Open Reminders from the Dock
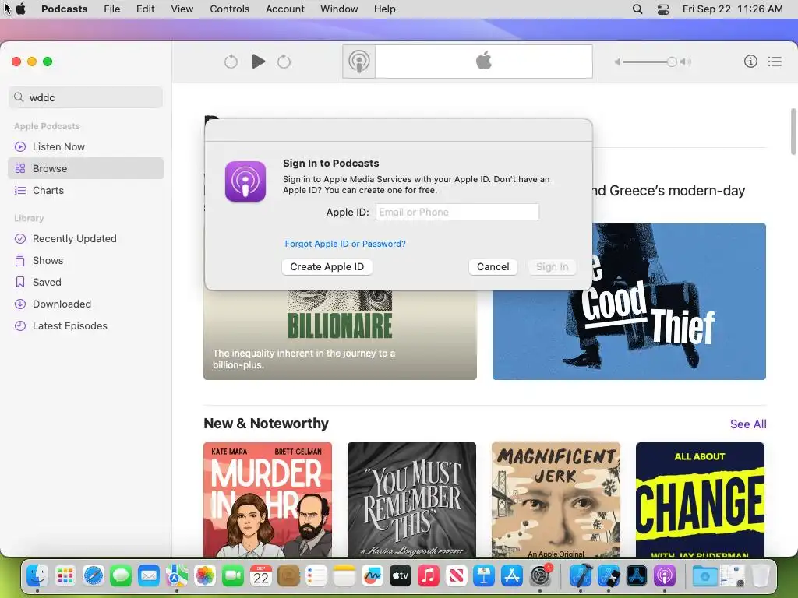This screenshot has width=798, height=598. (x=316, y=575)
